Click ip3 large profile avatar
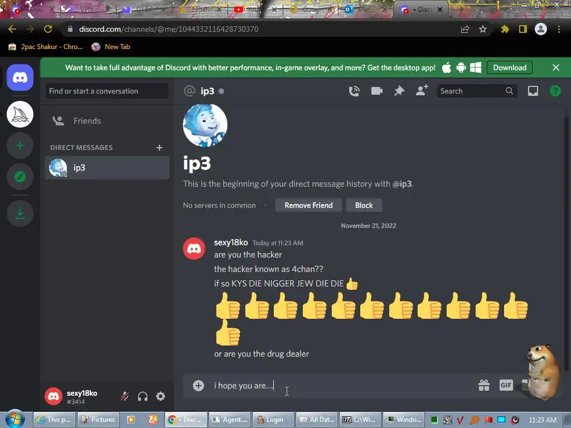This screenshot has width=571, height=428. (x=205, y=125)
